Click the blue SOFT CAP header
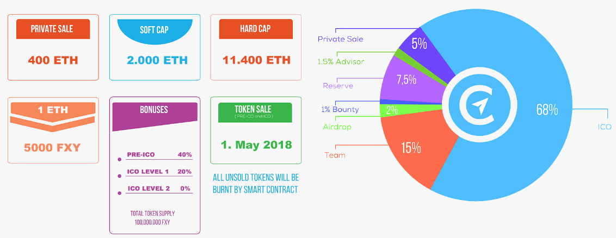The image size is (616, 238). 154,30
